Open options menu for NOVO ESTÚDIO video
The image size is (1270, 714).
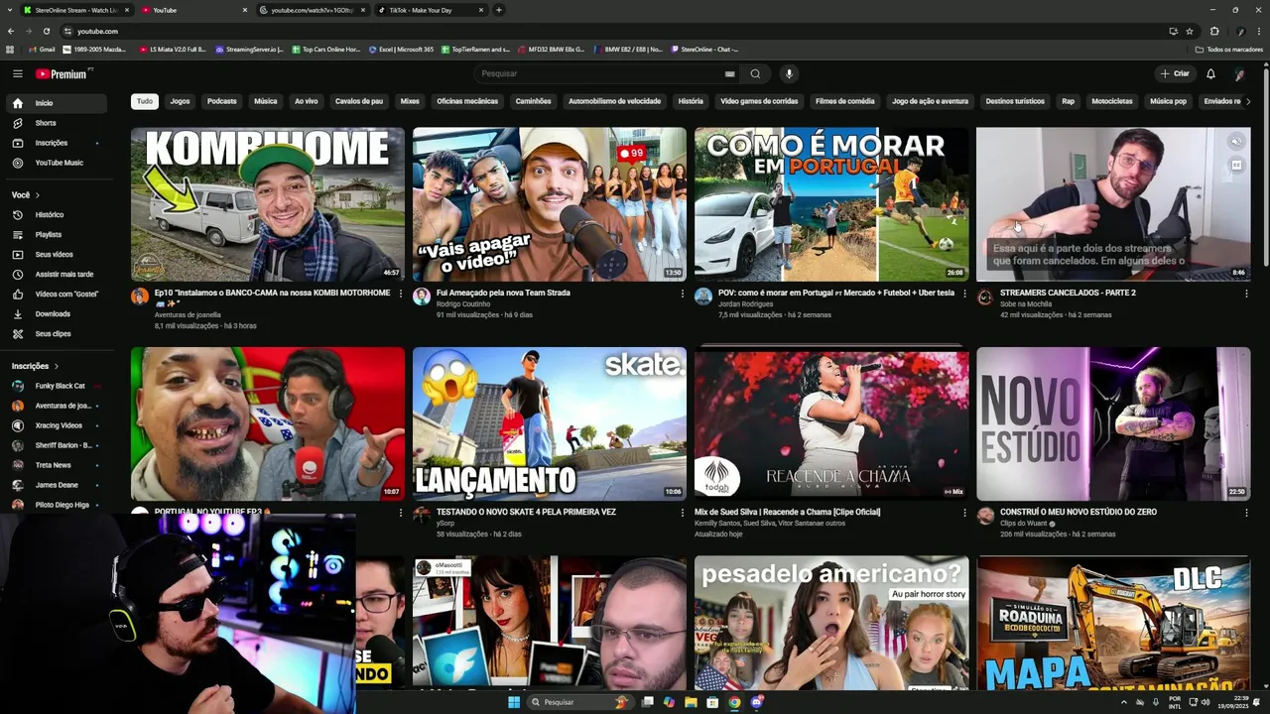pyautogui.click(x=1246, y=513)
